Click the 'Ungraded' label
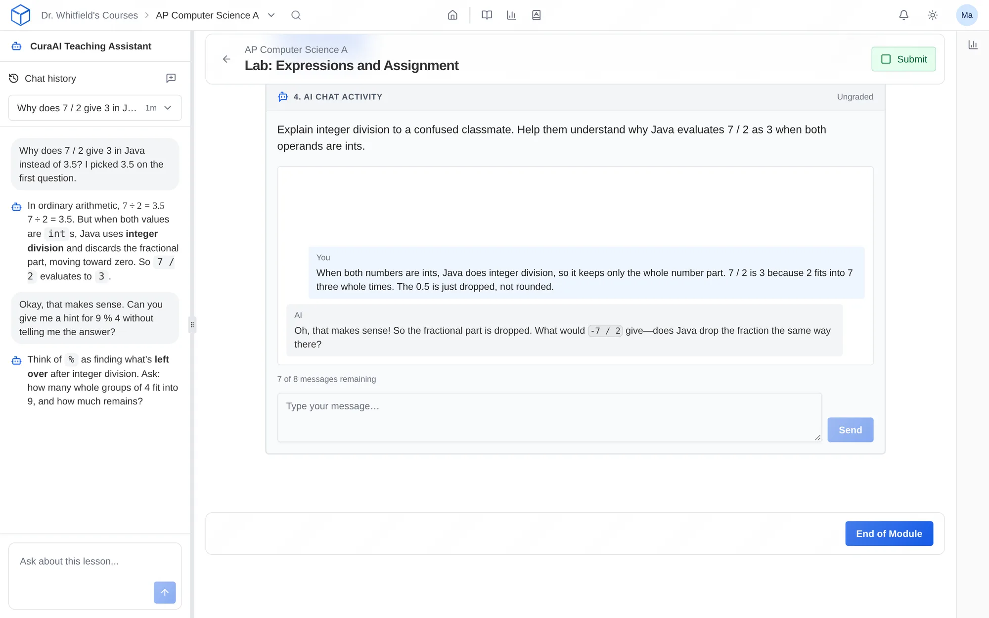989x618 pixels. [854, 97]
